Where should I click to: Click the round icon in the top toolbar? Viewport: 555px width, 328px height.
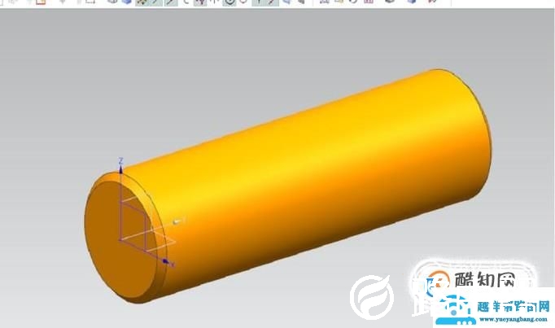229,2
